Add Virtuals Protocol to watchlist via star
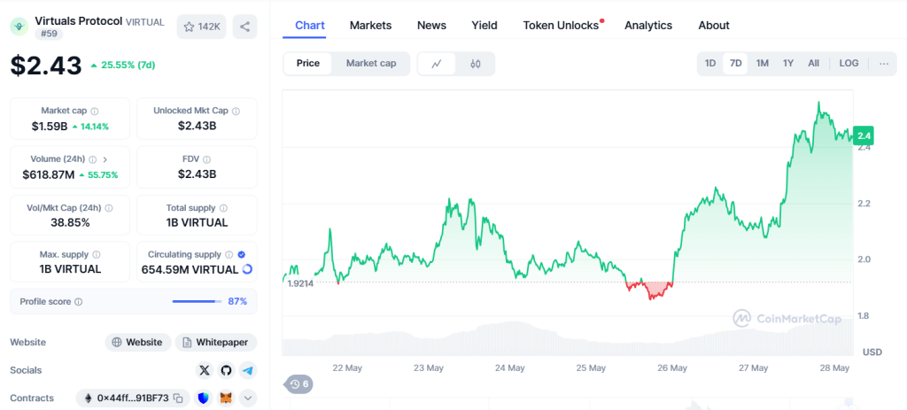Viewport: 907px width, 410px height. click(201, 27)
